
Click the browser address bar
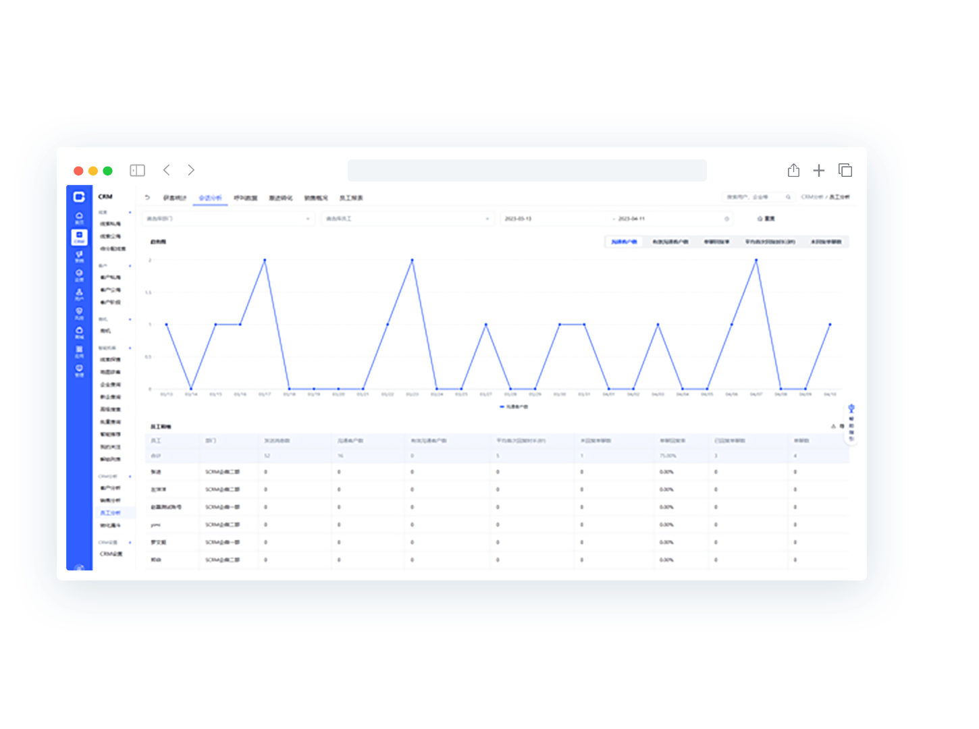(527, 170)
